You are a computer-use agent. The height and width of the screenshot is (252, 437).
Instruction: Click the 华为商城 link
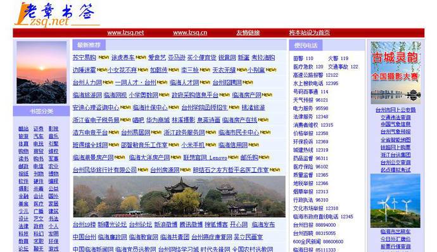(158, 120)
